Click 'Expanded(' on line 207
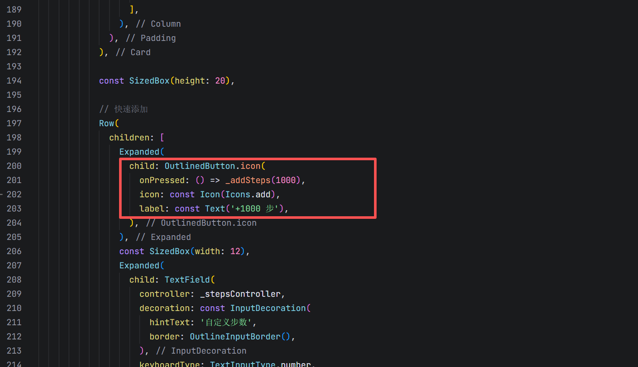 142,265
